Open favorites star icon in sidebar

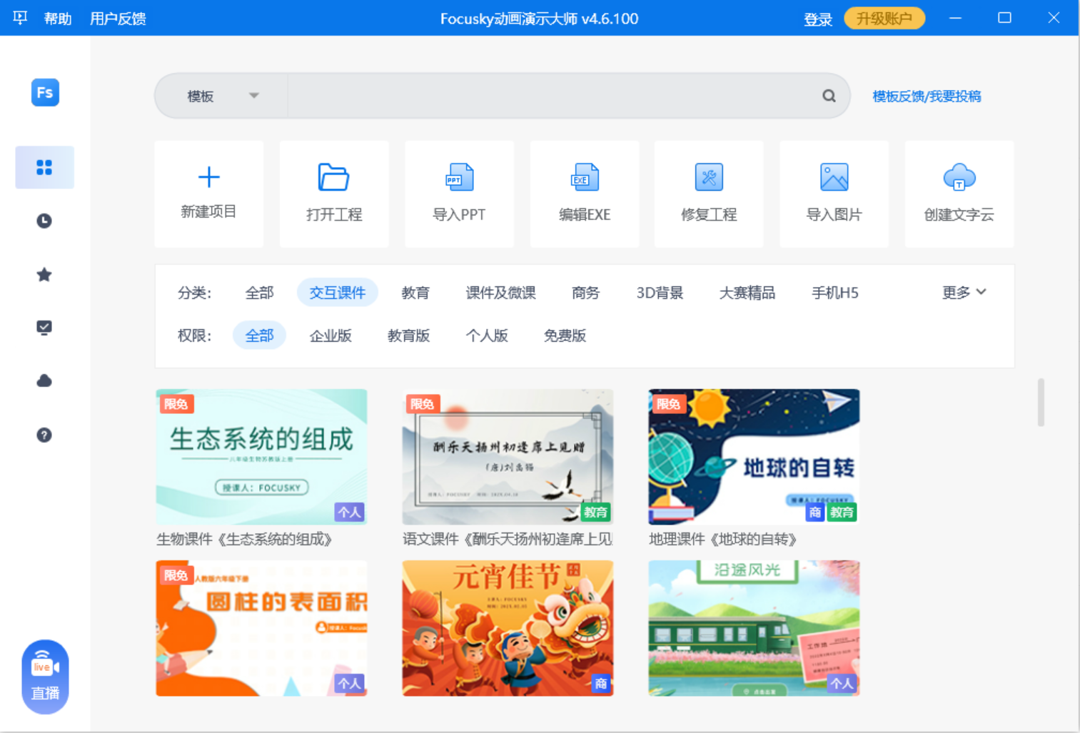44,274
